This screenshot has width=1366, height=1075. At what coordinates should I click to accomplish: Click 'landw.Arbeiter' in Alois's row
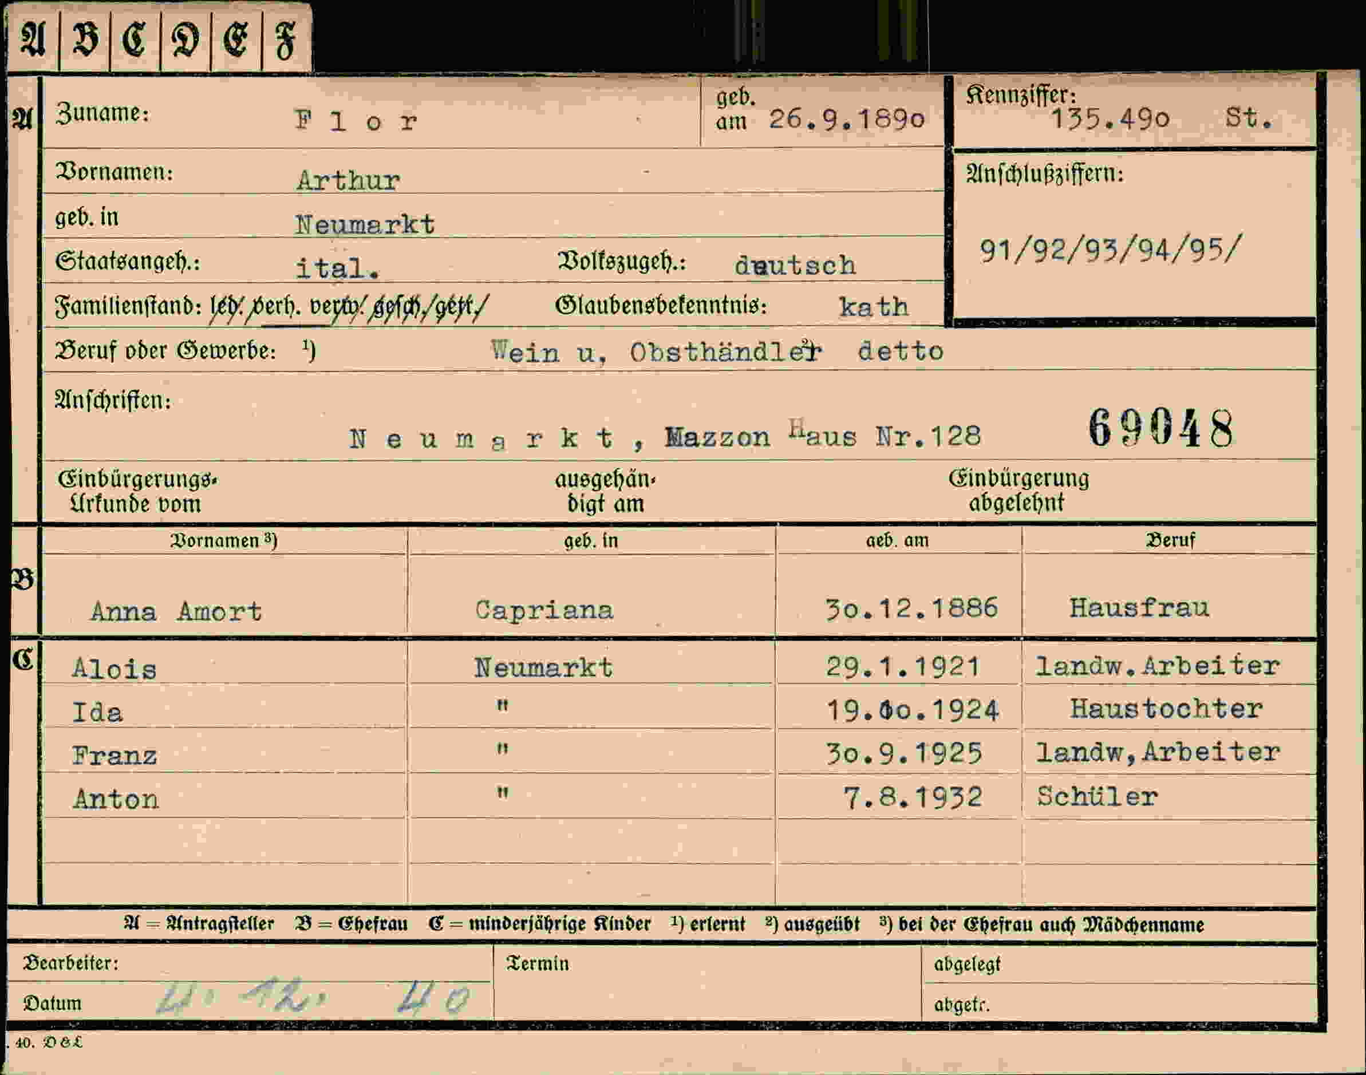(x=1158, y=666)
